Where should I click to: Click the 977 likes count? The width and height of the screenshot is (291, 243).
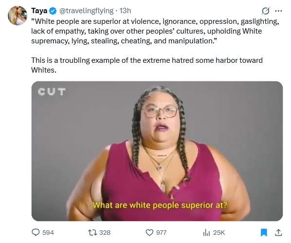(x=161, y=233)
